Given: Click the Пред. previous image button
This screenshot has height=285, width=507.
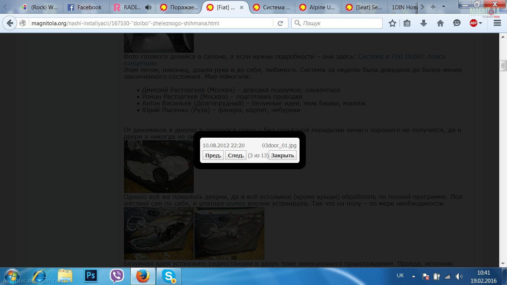Looking at the screenshot, I should (213, 155).
